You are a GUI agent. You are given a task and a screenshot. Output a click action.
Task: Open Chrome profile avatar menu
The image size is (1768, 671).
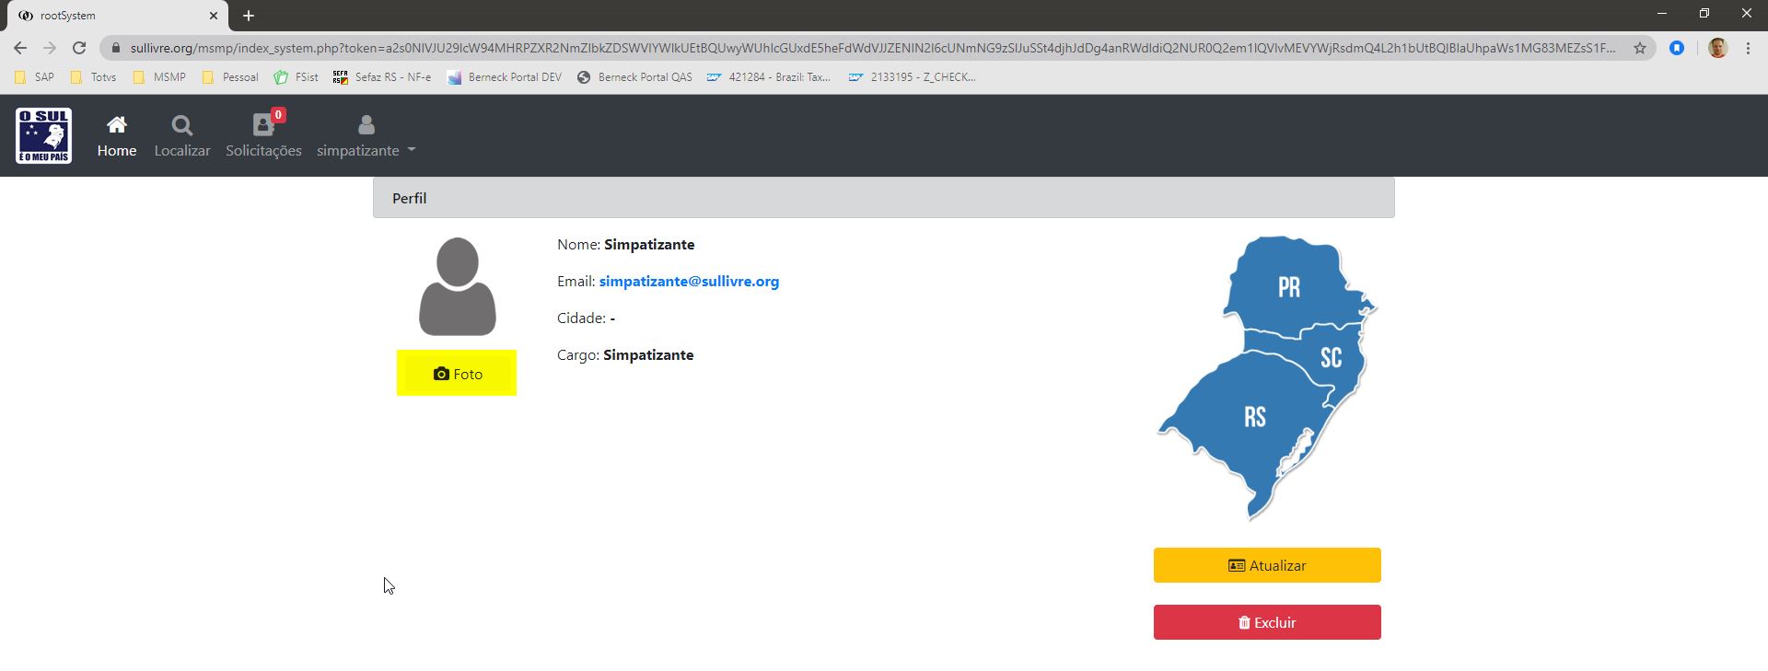pyautogui.click(x=1716, y=48)
